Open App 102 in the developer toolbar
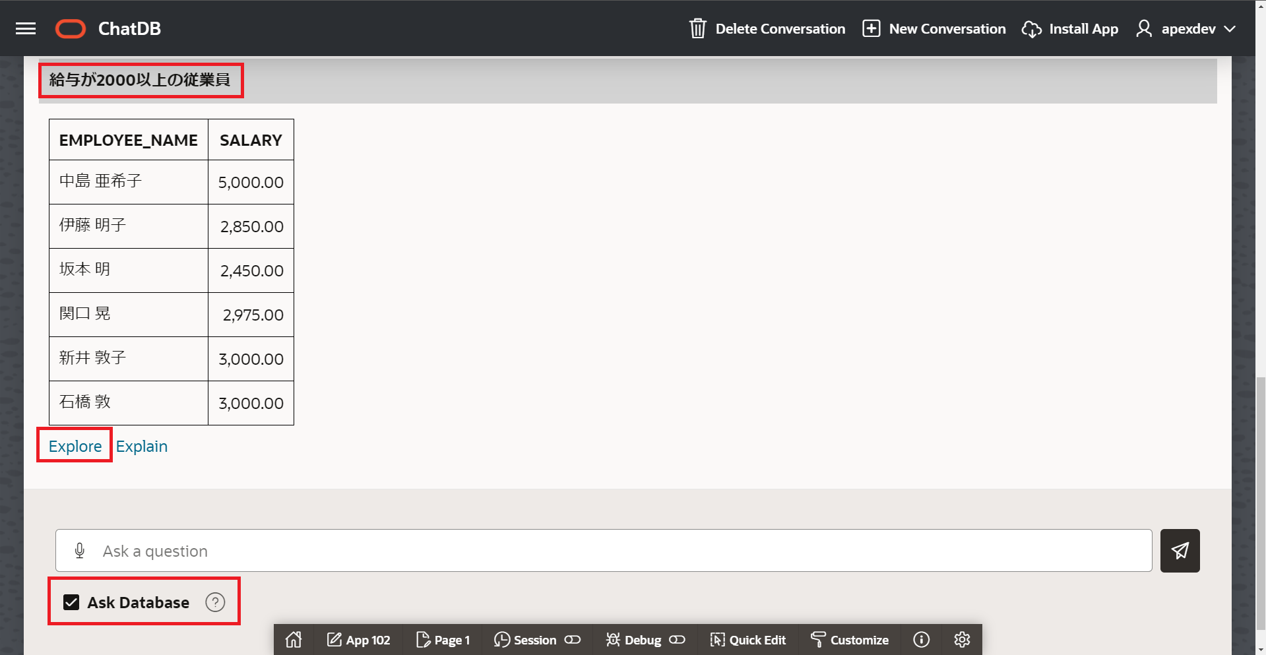 point(359,640)
